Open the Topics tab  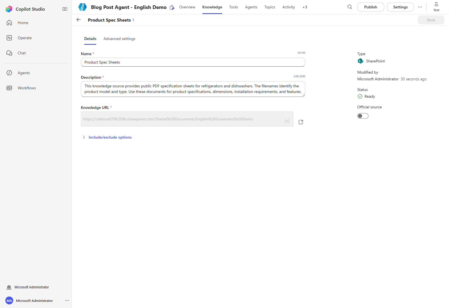point(270,7)
